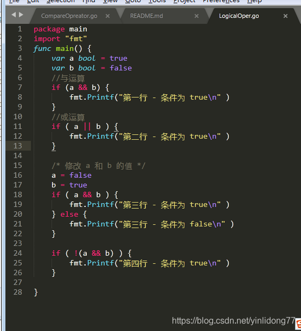Viewport: 301px width, 331px height.
Task: Open the Help menu
Action: coord(254,1)
